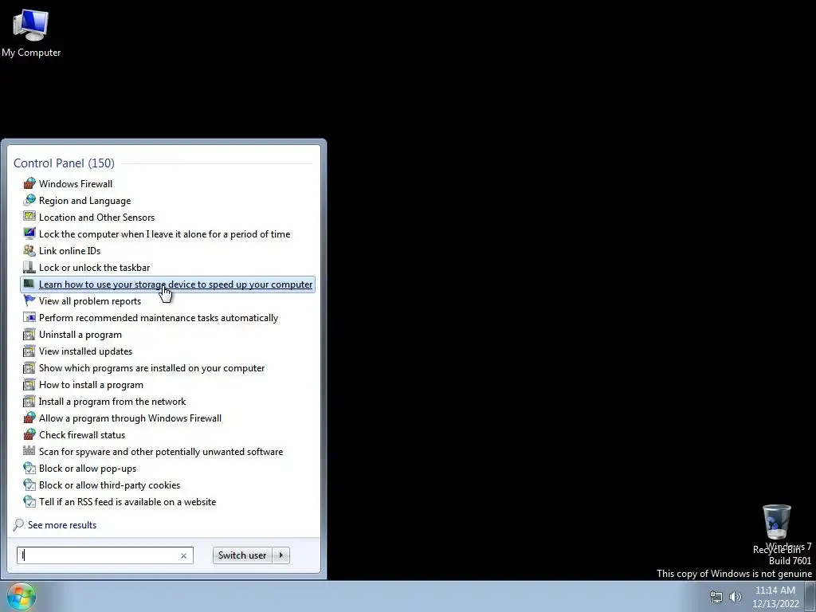The image size is (816, 612).
Task: Click castle icon beside Scan for spyware
Action: (x=29, y=451)
